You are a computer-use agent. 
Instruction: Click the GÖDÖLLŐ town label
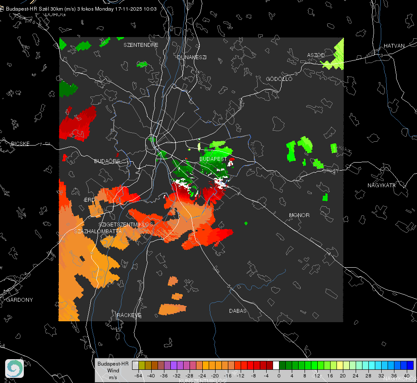point(279,79)
